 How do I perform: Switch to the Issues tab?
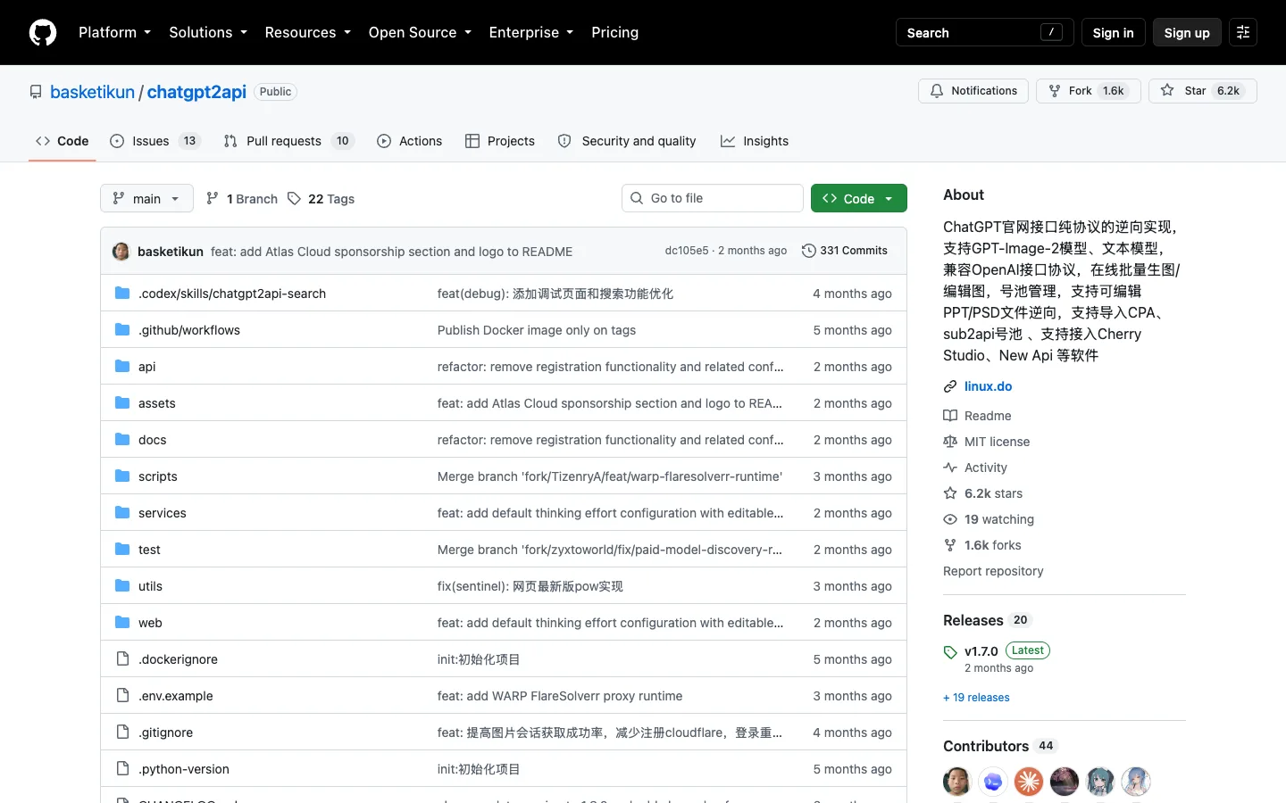click(x=155, y=141)
